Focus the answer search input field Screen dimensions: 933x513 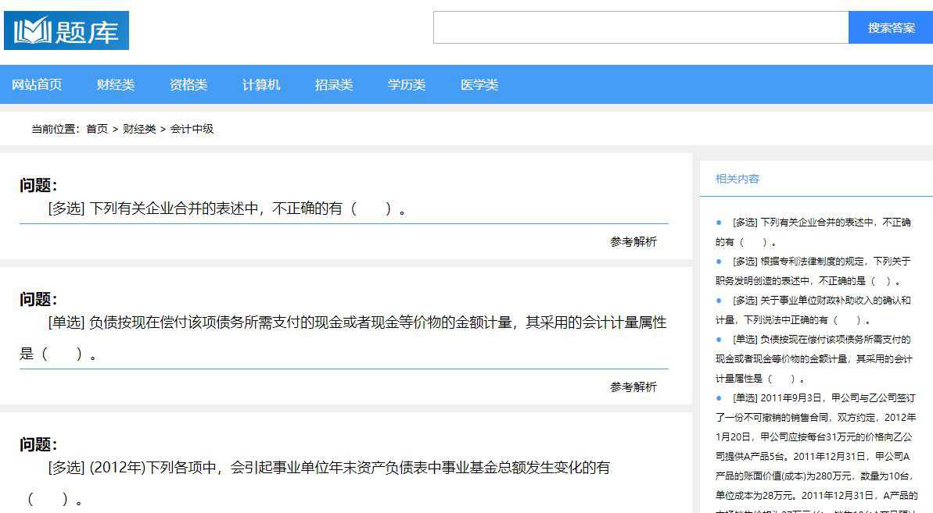point(641,27)
